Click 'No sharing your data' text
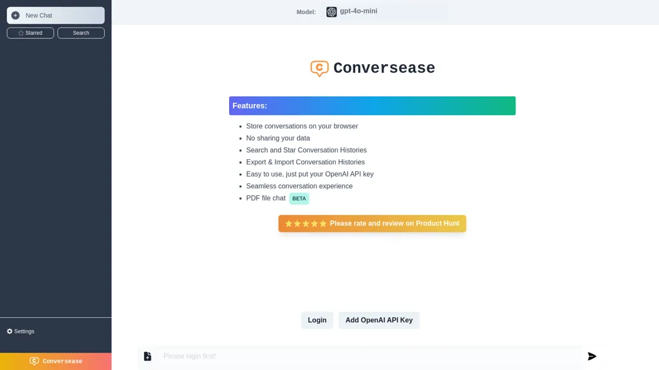 pos(278,138)
